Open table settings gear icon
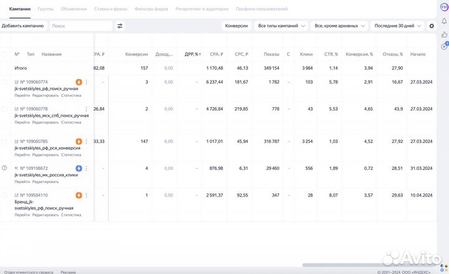The height and width of the screenshot is (274, 449). coord(432,26)
